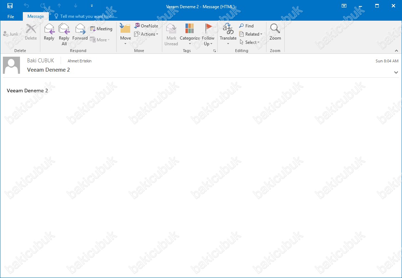Open Customize Quick Access Toolbar dropdown

tap(92, 6)
